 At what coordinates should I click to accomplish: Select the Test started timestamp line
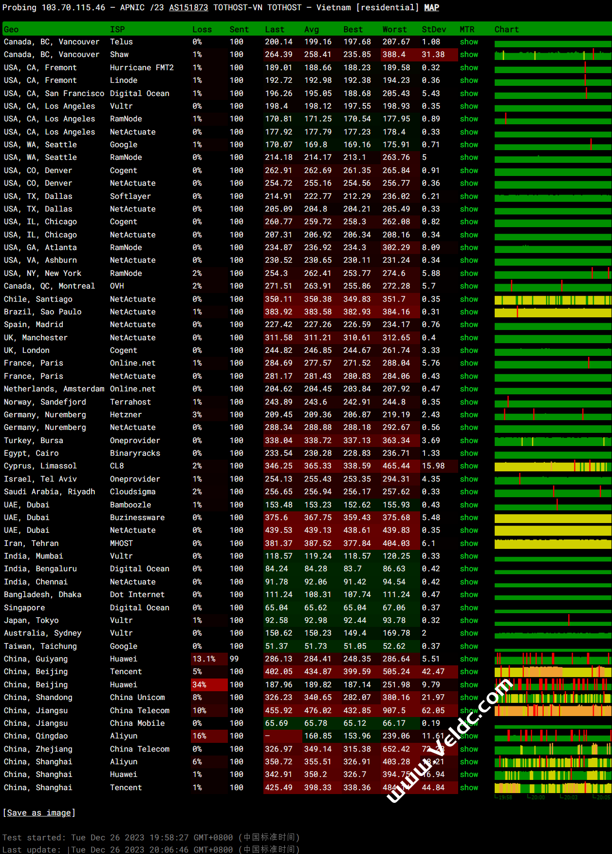[x=151, y=837]
